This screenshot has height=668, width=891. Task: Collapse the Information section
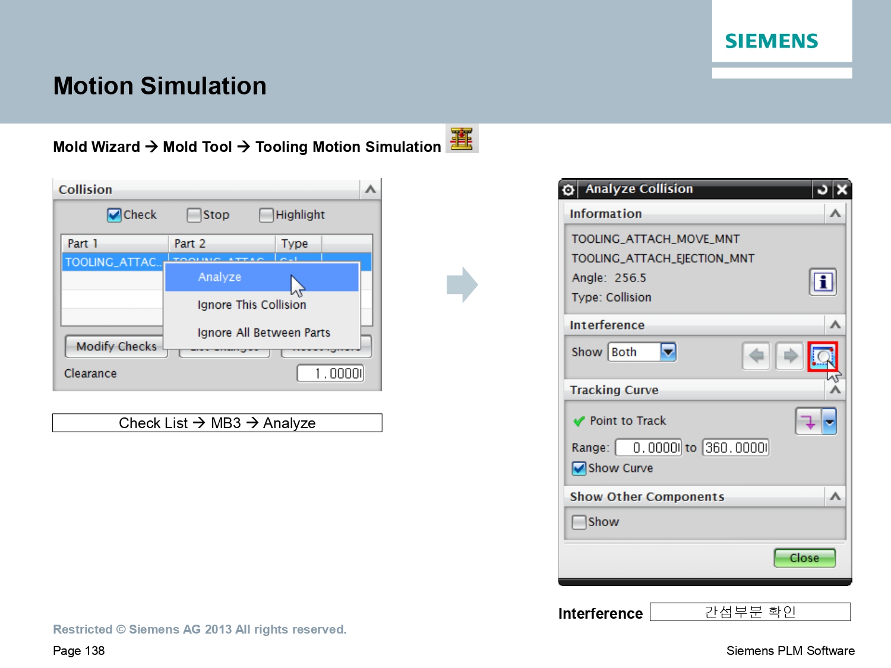point(835,214)
